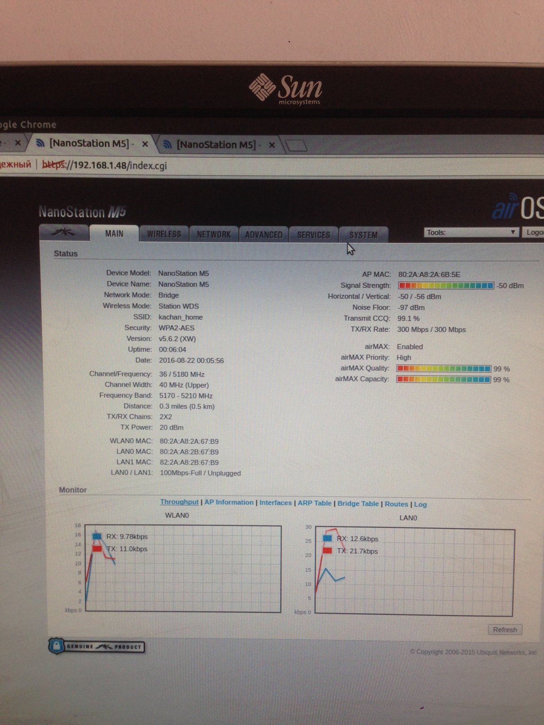Close the inactive NanoStation M5 browser tab
The width and height of the screenshot is (544, 725).
click(x=272, y=145)
